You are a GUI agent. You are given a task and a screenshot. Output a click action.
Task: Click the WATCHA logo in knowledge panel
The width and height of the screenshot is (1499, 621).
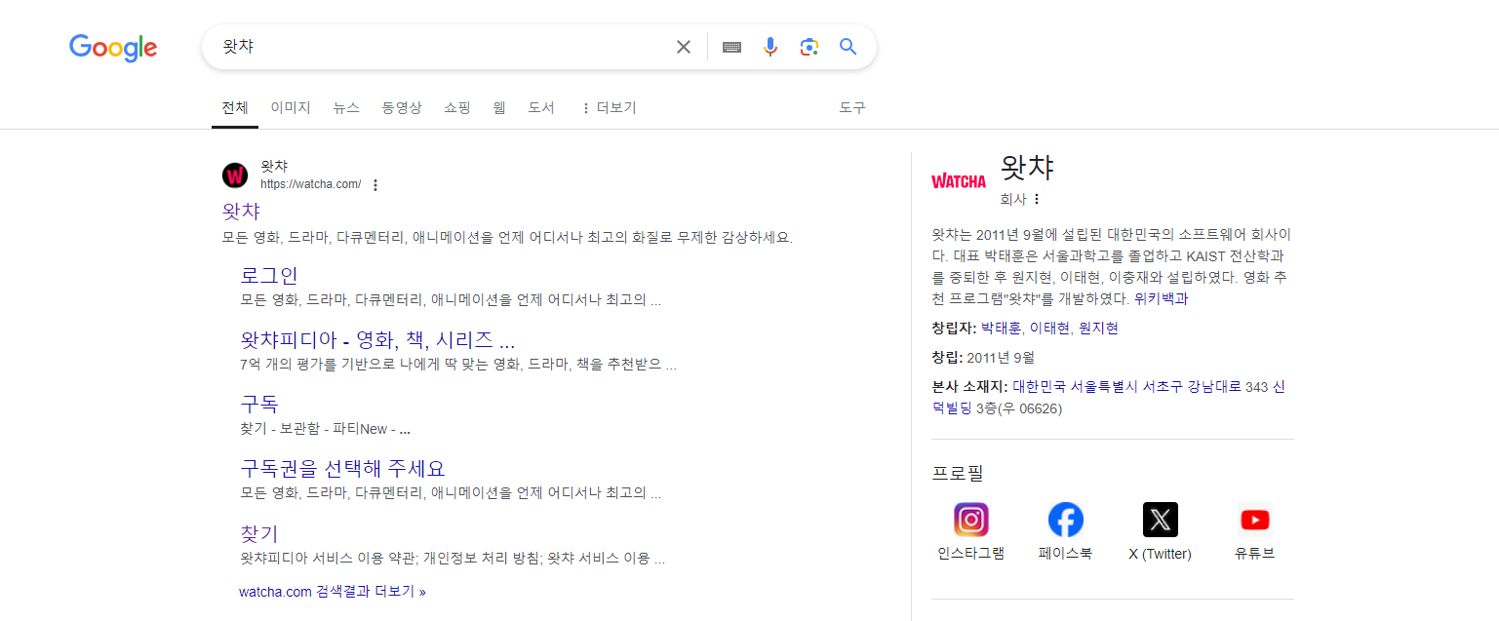point(959,181)
